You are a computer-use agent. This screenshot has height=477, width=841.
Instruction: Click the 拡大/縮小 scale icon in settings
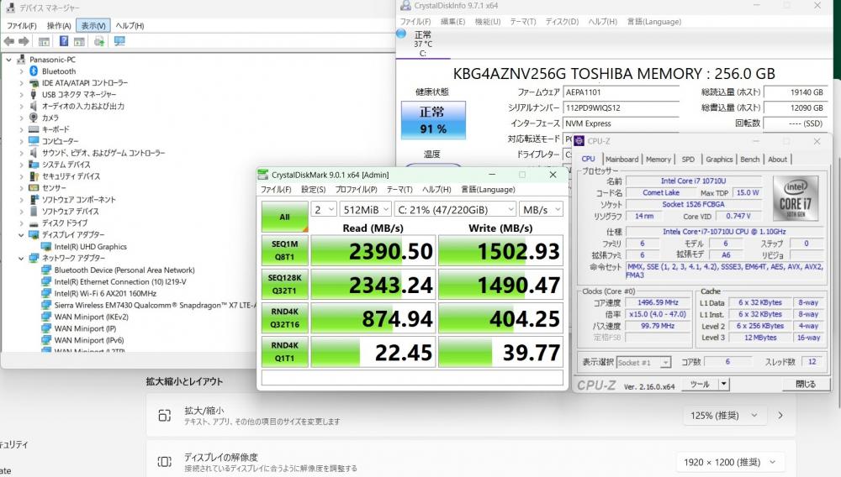pyautogui.click(x=165, y=416)
